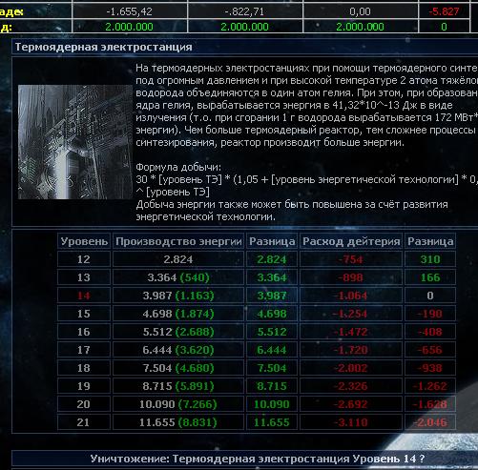Click the red level 14 cell
The height and width of the screenshot is (470, 478).
pyautogui.click(x=84, y=296)
